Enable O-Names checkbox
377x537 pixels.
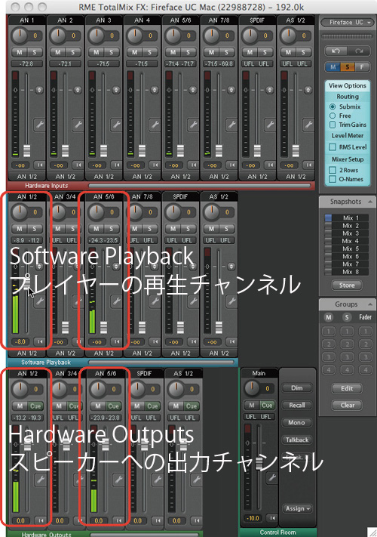point(333,179)
